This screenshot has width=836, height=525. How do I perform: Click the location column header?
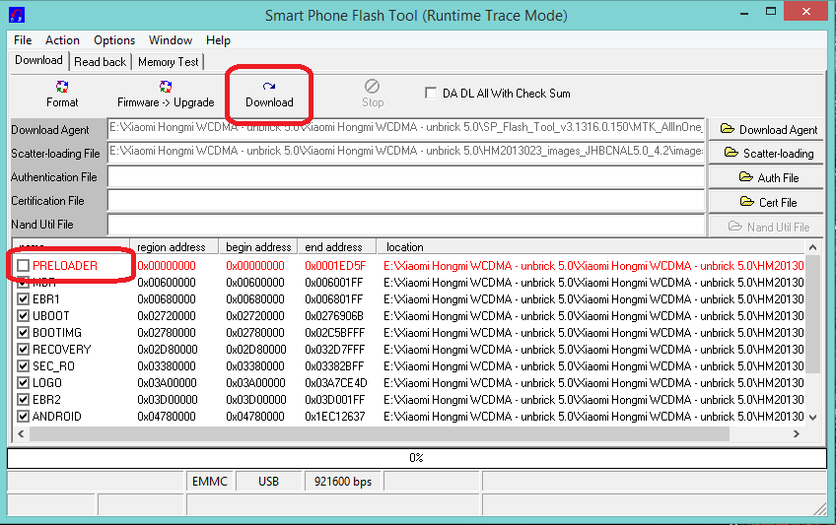click(x=591, y=247)
